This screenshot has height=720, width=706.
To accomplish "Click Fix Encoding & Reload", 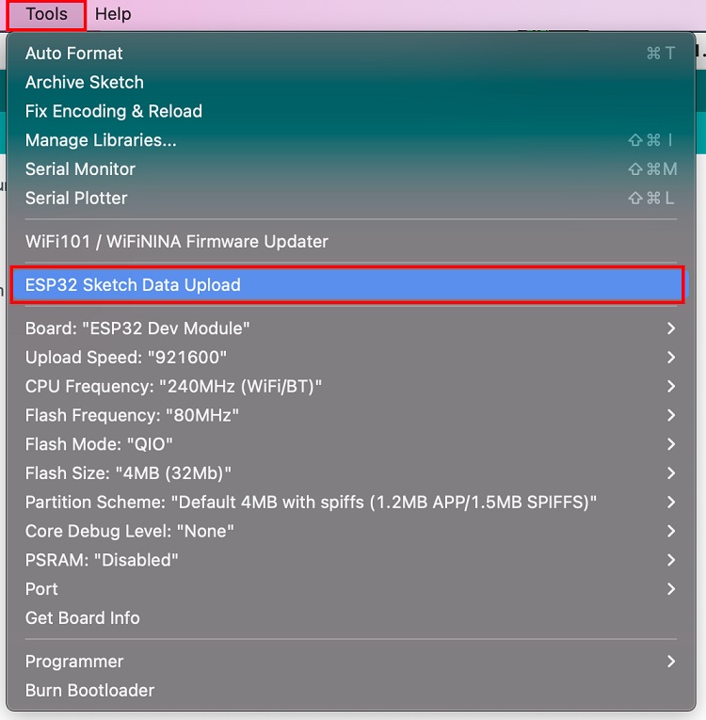I will pyautogui.click(x=114, y=111).
